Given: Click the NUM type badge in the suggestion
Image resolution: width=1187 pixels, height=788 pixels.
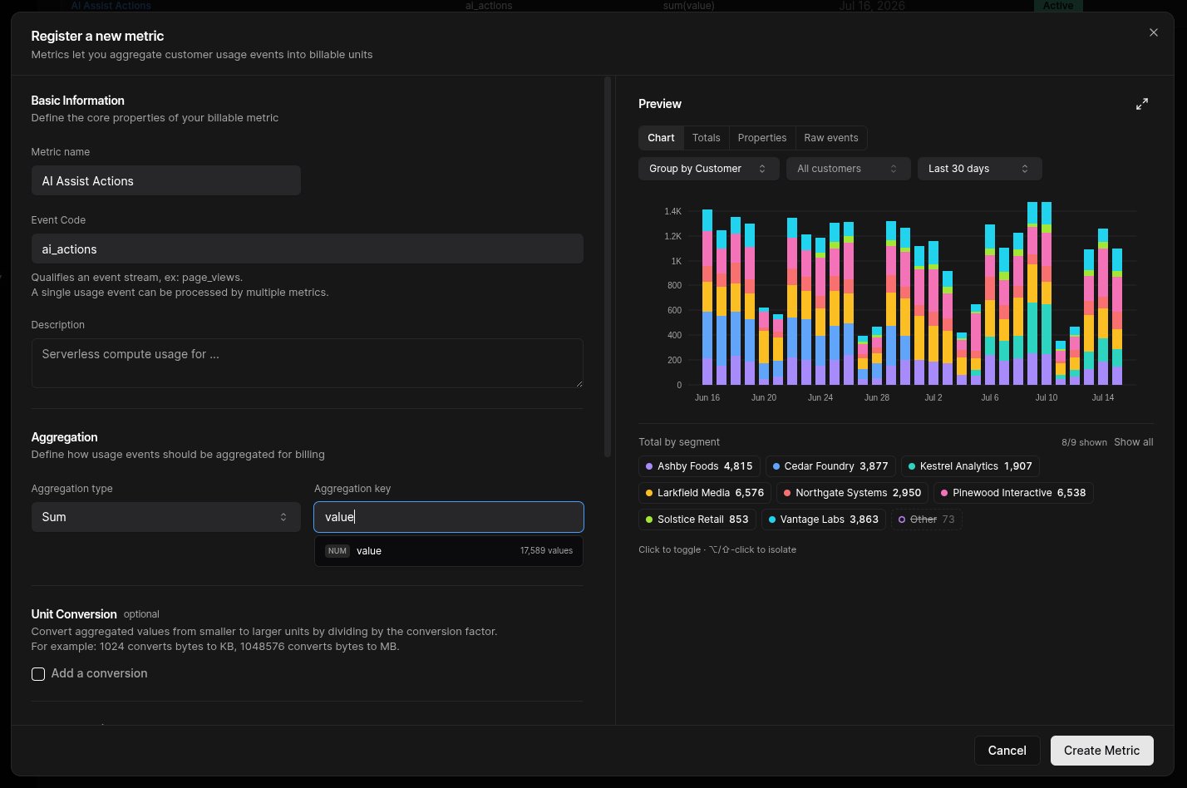Looking at the screenshot, I should click(337, 551).
